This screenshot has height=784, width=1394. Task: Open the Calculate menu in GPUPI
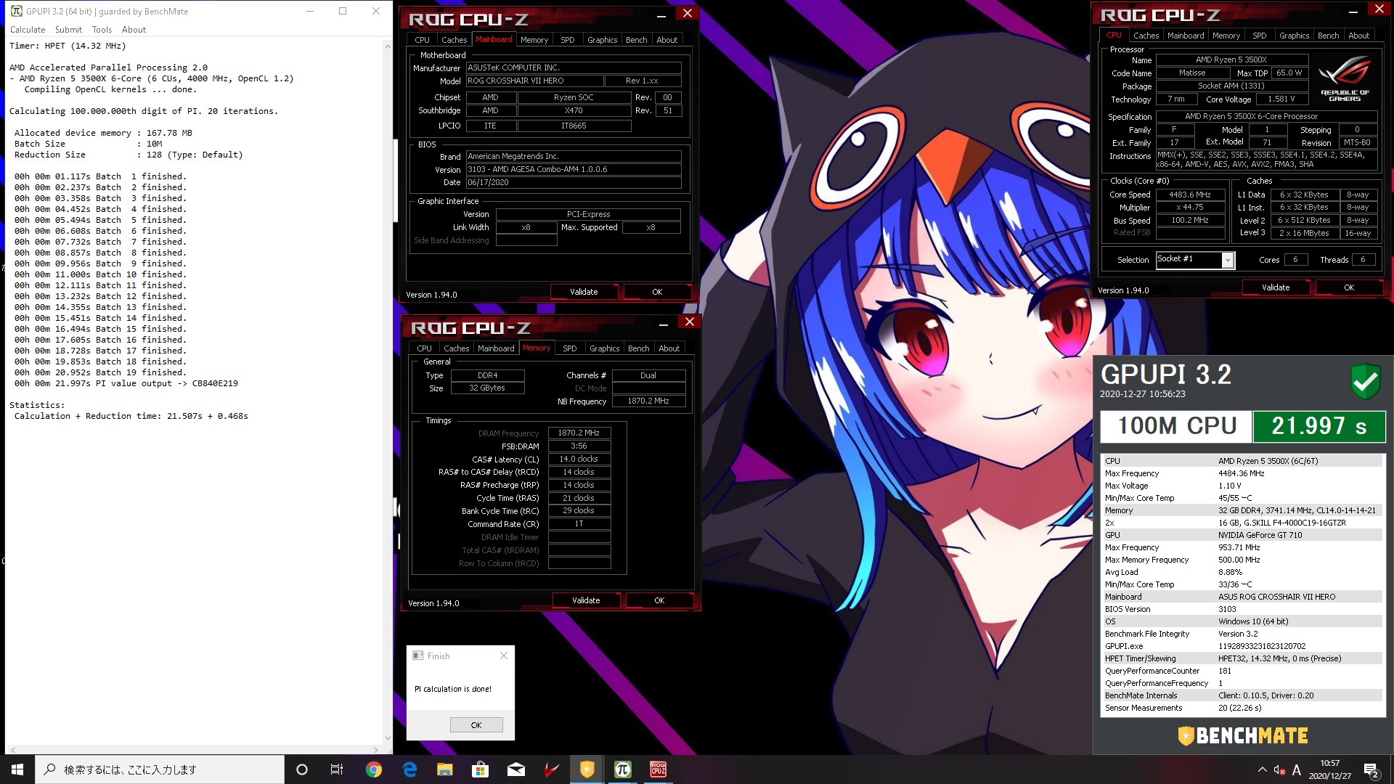[28, 30]
